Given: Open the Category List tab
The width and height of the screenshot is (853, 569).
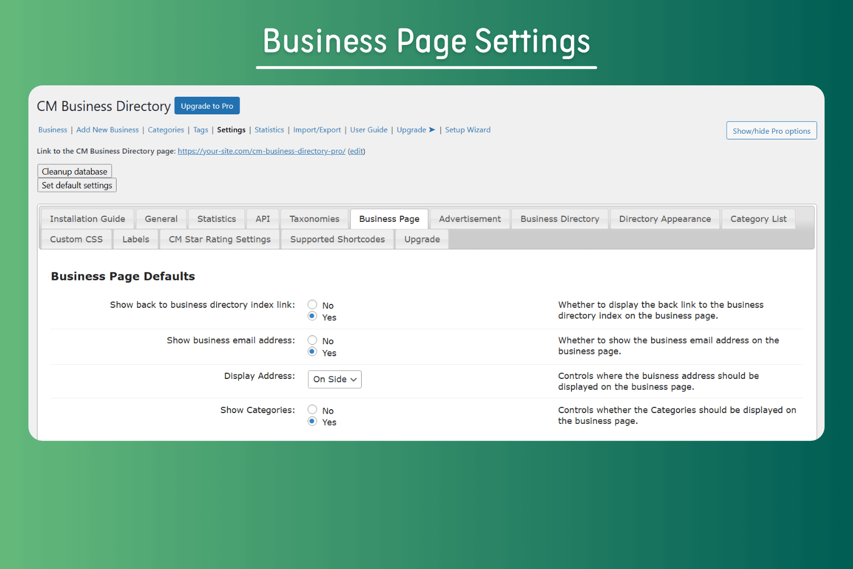Looking at the screenshot, I should [759, 219].
